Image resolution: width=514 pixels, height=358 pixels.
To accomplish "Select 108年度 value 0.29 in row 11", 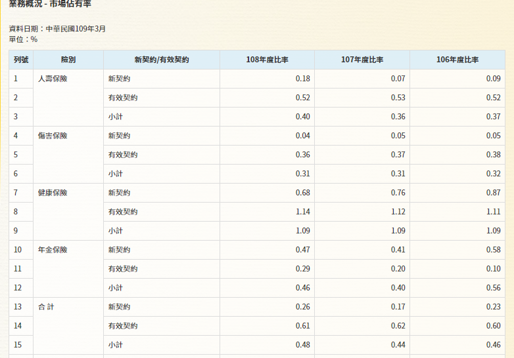I will (x=302, y=269).
